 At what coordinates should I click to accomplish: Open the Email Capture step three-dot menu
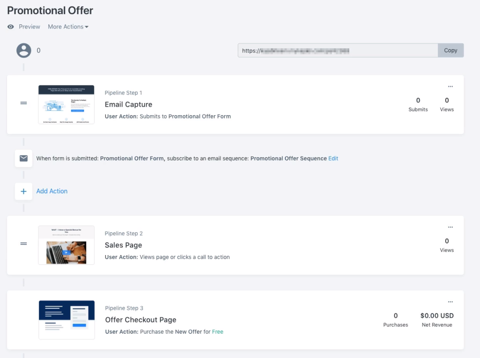[450, 87]
